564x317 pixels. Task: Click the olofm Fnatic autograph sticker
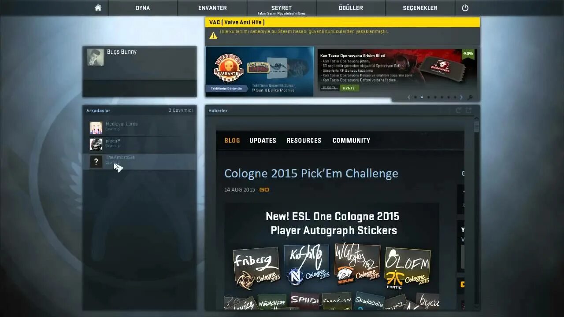point(408,267)
